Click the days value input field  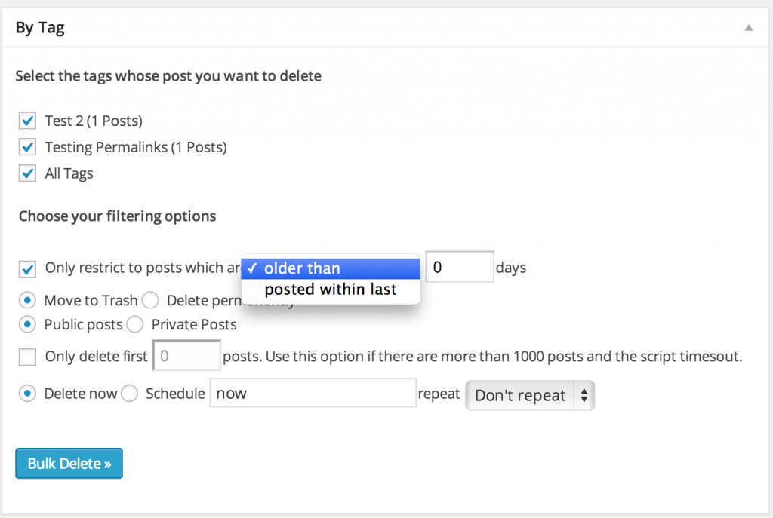(459, 267)
